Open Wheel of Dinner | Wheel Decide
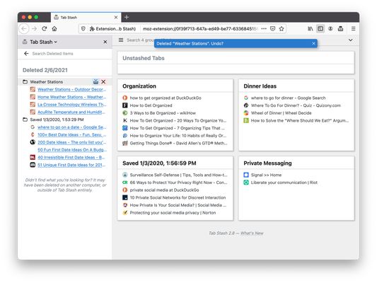This screenshot has height=283, width=377. coord(281,112)
